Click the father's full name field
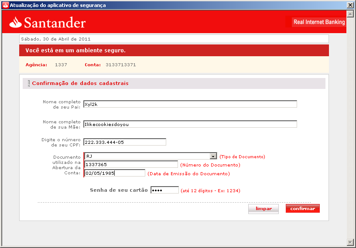This screenshot has height=248, width=356. tap(190, 104)
